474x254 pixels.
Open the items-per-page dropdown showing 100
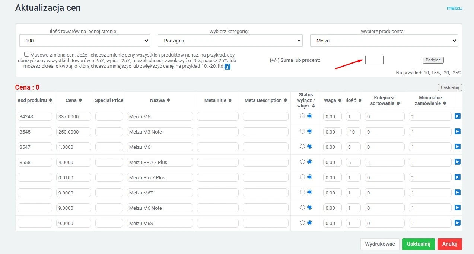[85, 41]
